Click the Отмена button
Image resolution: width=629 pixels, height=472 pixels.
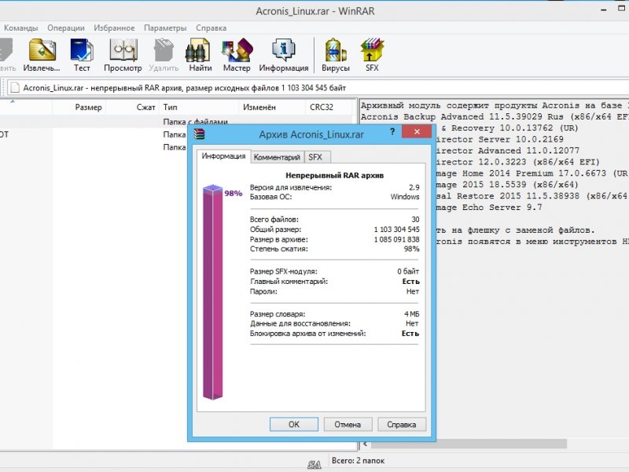[x=348, y=424]
